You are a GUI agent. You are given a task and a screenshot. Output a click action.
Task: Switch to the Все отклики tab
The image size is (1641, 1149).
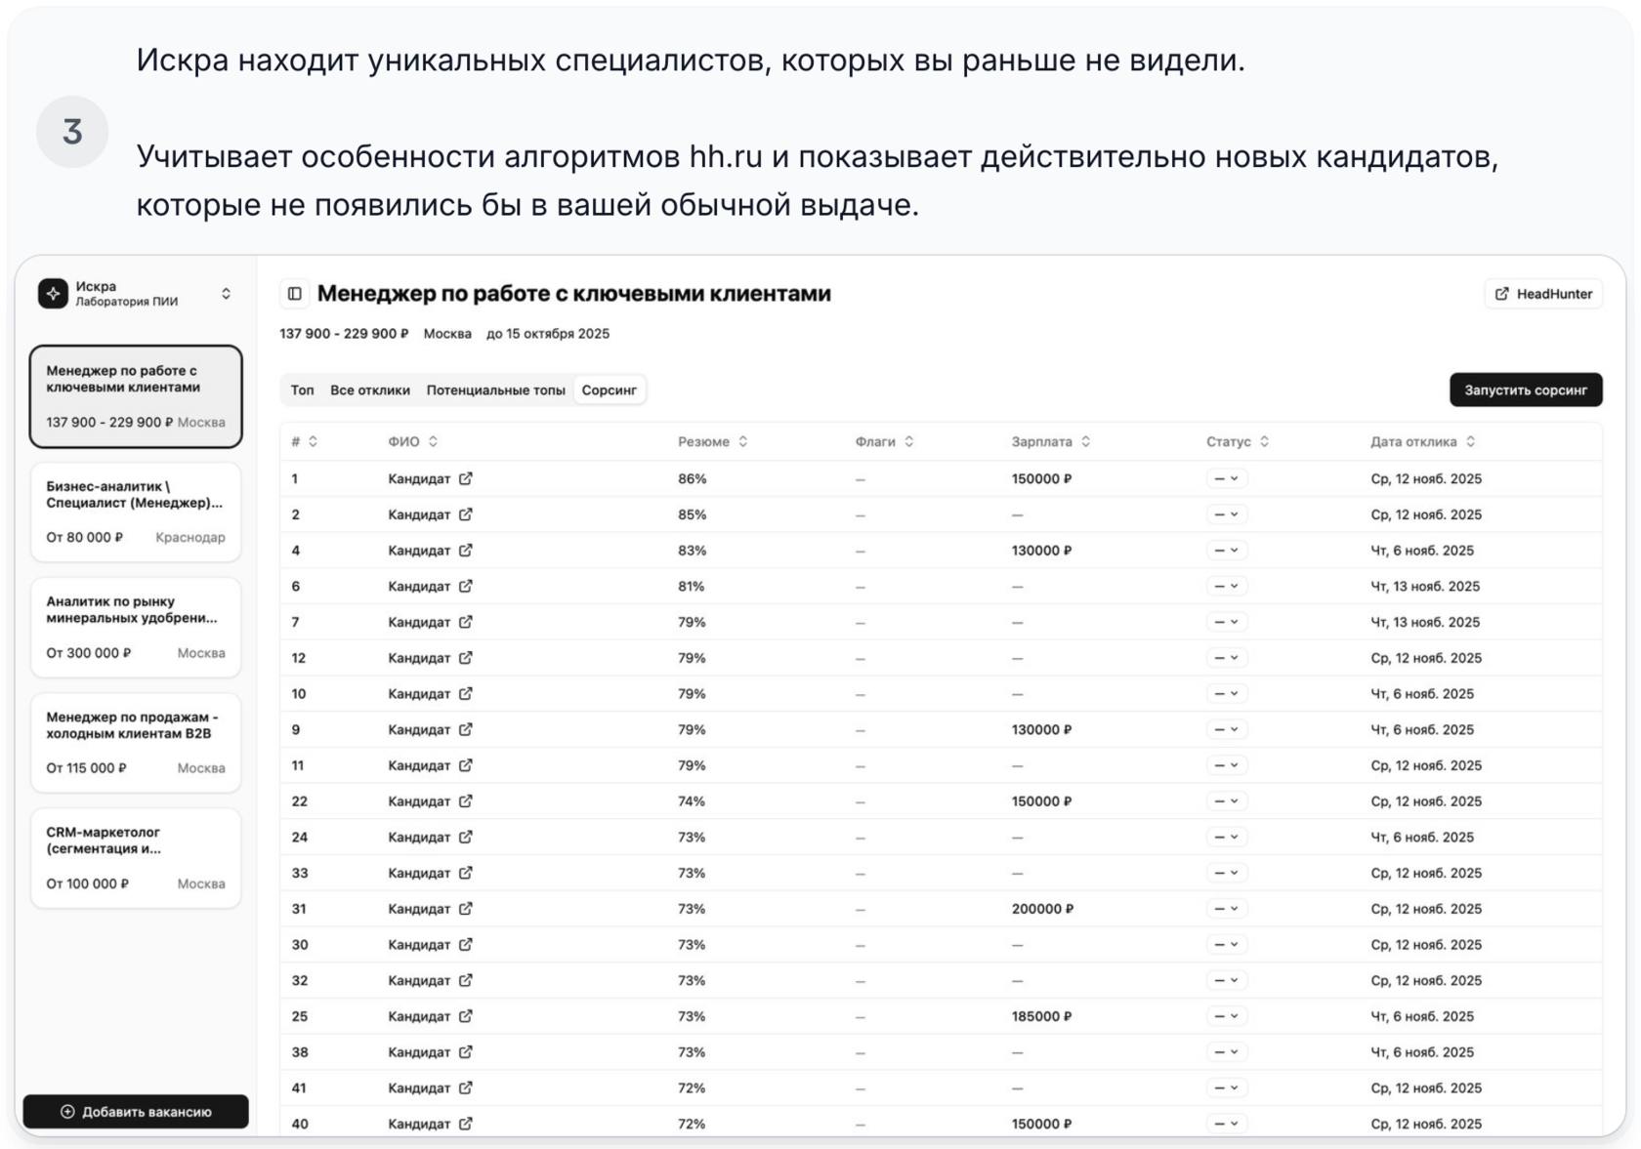370,390
